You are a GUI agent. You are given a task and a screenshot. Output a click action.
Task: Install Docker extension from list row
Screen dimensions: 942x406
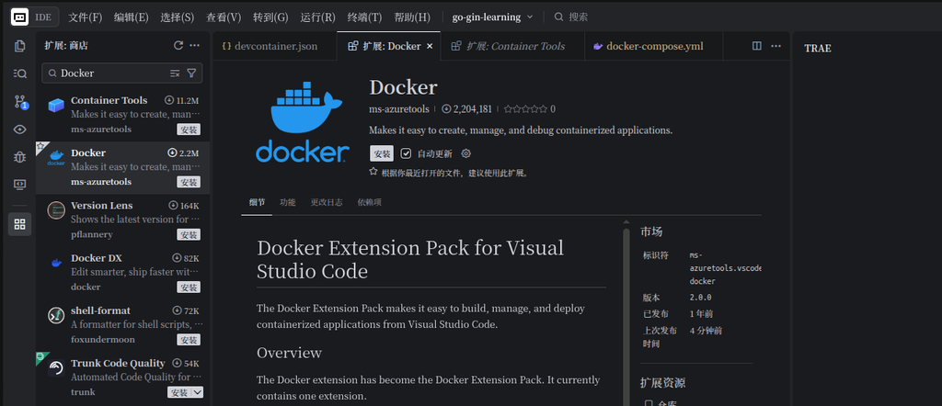tap(189, 182)
